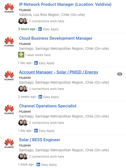Hide the Account Manager job with eye-slash icon

click(120, 74)
